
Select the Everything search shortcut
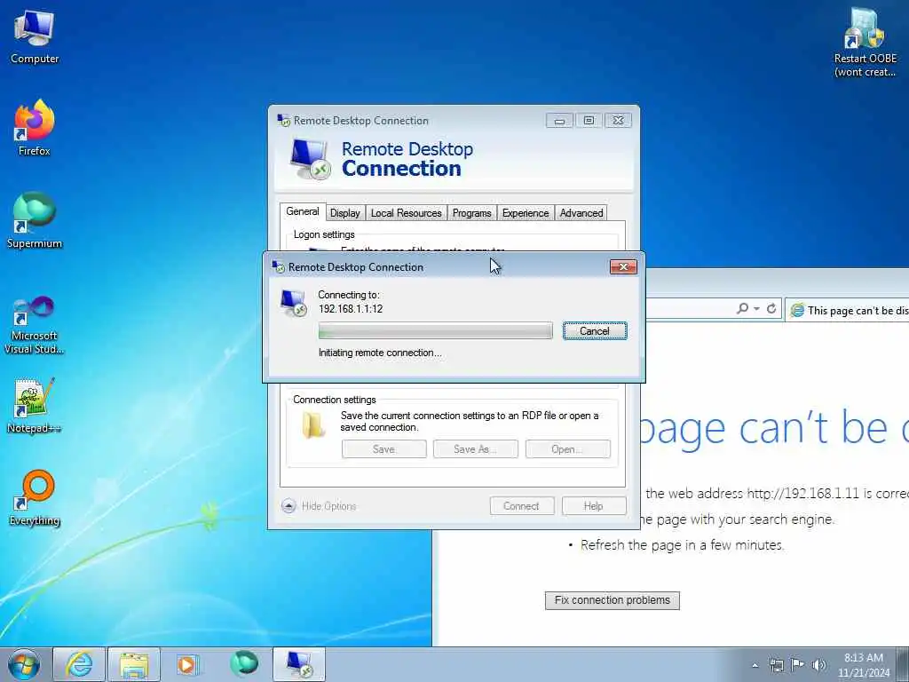click(x=35, y=497)
